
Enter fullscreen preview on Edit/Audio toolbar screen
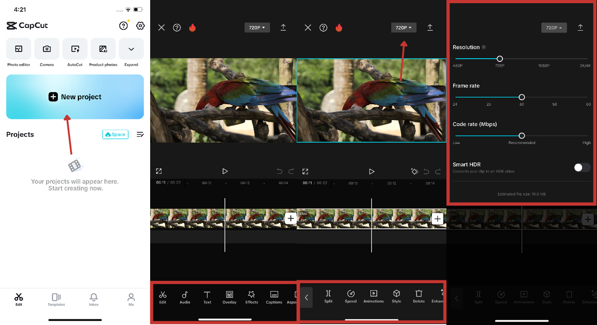[159, 171]
